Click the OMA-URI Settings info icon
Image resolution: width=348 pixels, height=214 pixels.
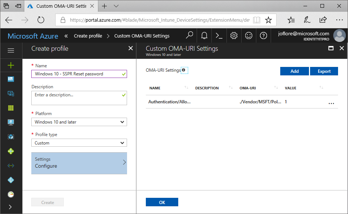pyautogui.click(x=183, y=70)
